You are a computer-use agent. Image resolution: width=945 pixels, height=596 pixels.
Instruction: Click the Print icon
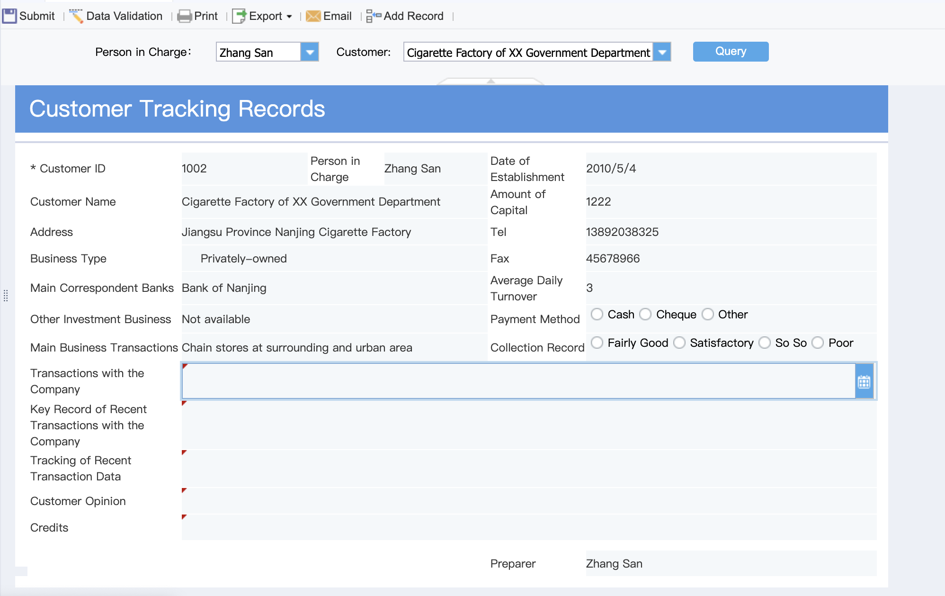click(x=184, y=15)
